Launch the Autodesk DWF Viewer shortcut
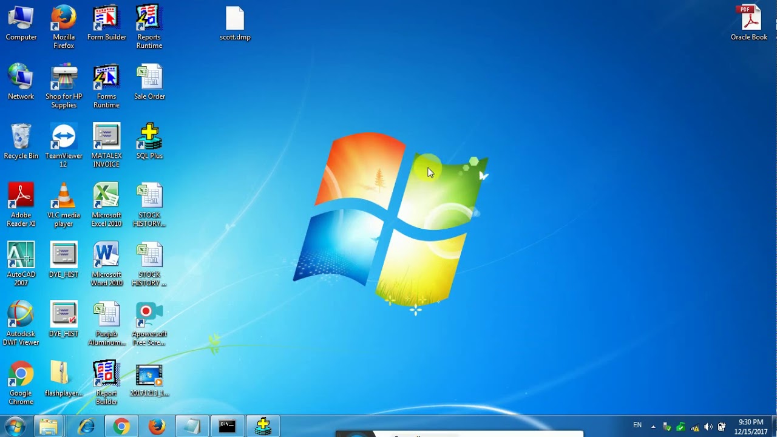The height and width of the screenshot is (437, 777). [21, 324]
